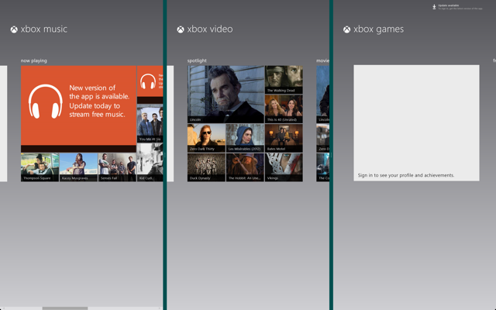Open the Sign in profile and achievements tile
496x310 pixels.
point(416,123)
